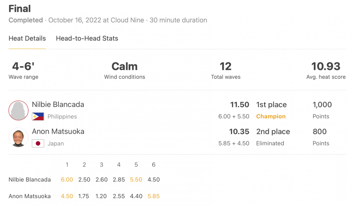Click the 10.93 average heat score
The image size is (354, 206).
click(x=326, y=66)
